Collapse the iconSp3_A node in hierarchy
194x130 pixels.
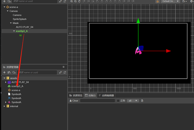tap(14, 31)
